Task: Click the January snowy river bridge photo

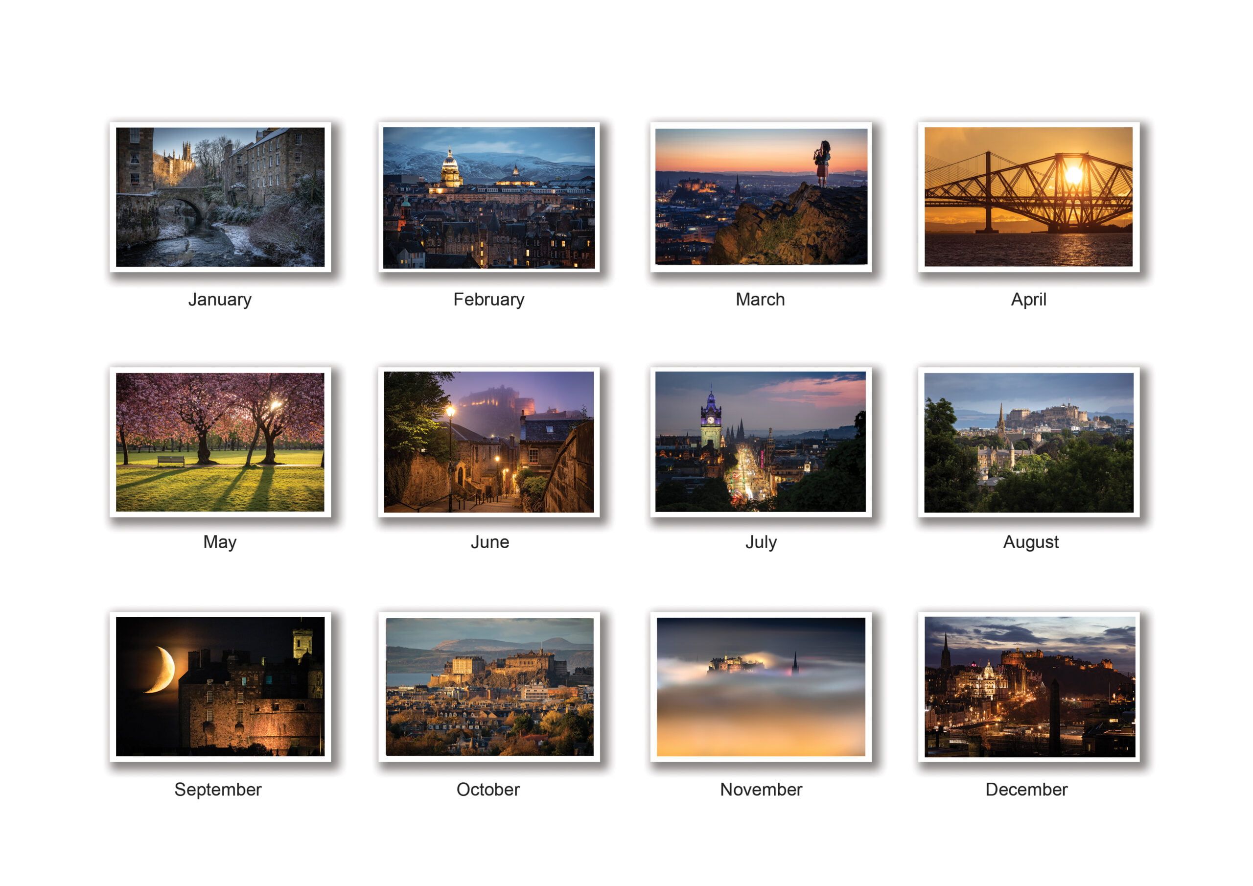Action: click(x=220, y=197)
